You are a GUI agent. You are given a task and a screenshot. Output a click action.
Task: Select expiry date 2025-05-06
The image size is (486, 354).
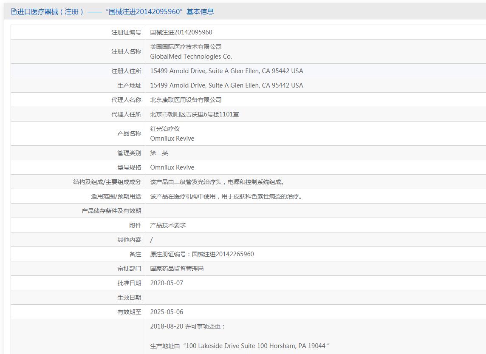tap(167, 312)
